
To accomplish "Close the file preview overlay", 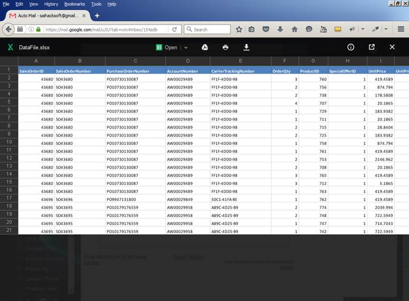I will (392, 47).
